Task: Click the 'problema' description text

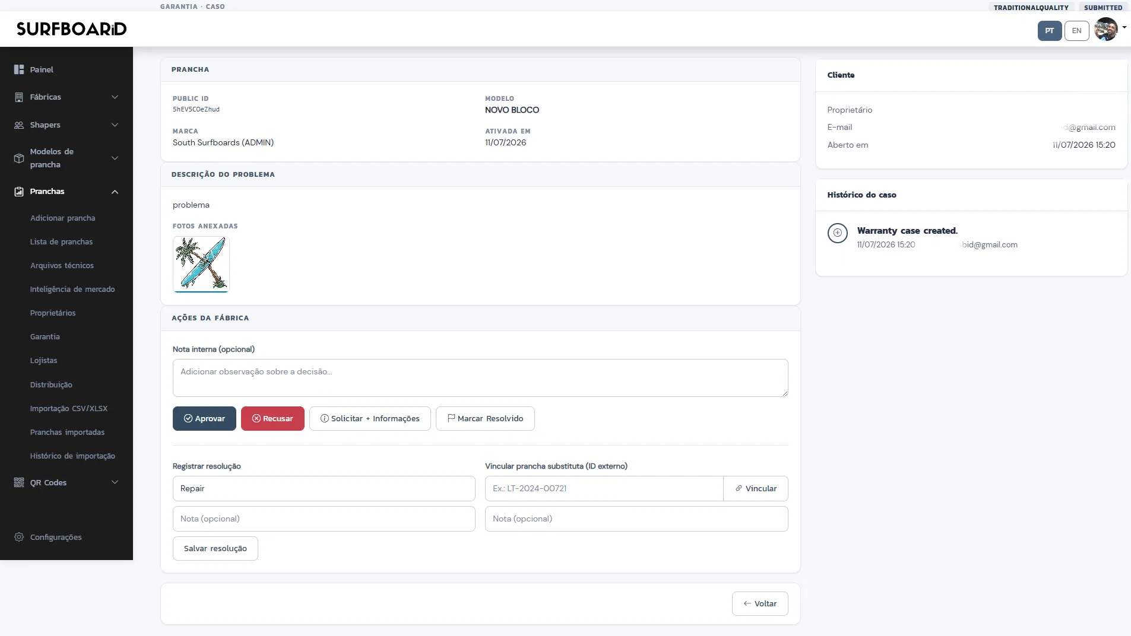Action: click(x=191, y=205)
